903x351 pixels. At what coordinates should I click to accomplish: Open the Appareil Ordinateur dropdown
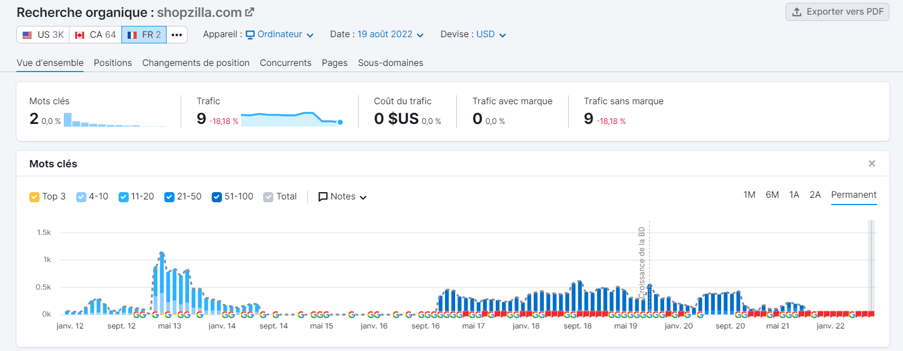click(x=280, y=34)
